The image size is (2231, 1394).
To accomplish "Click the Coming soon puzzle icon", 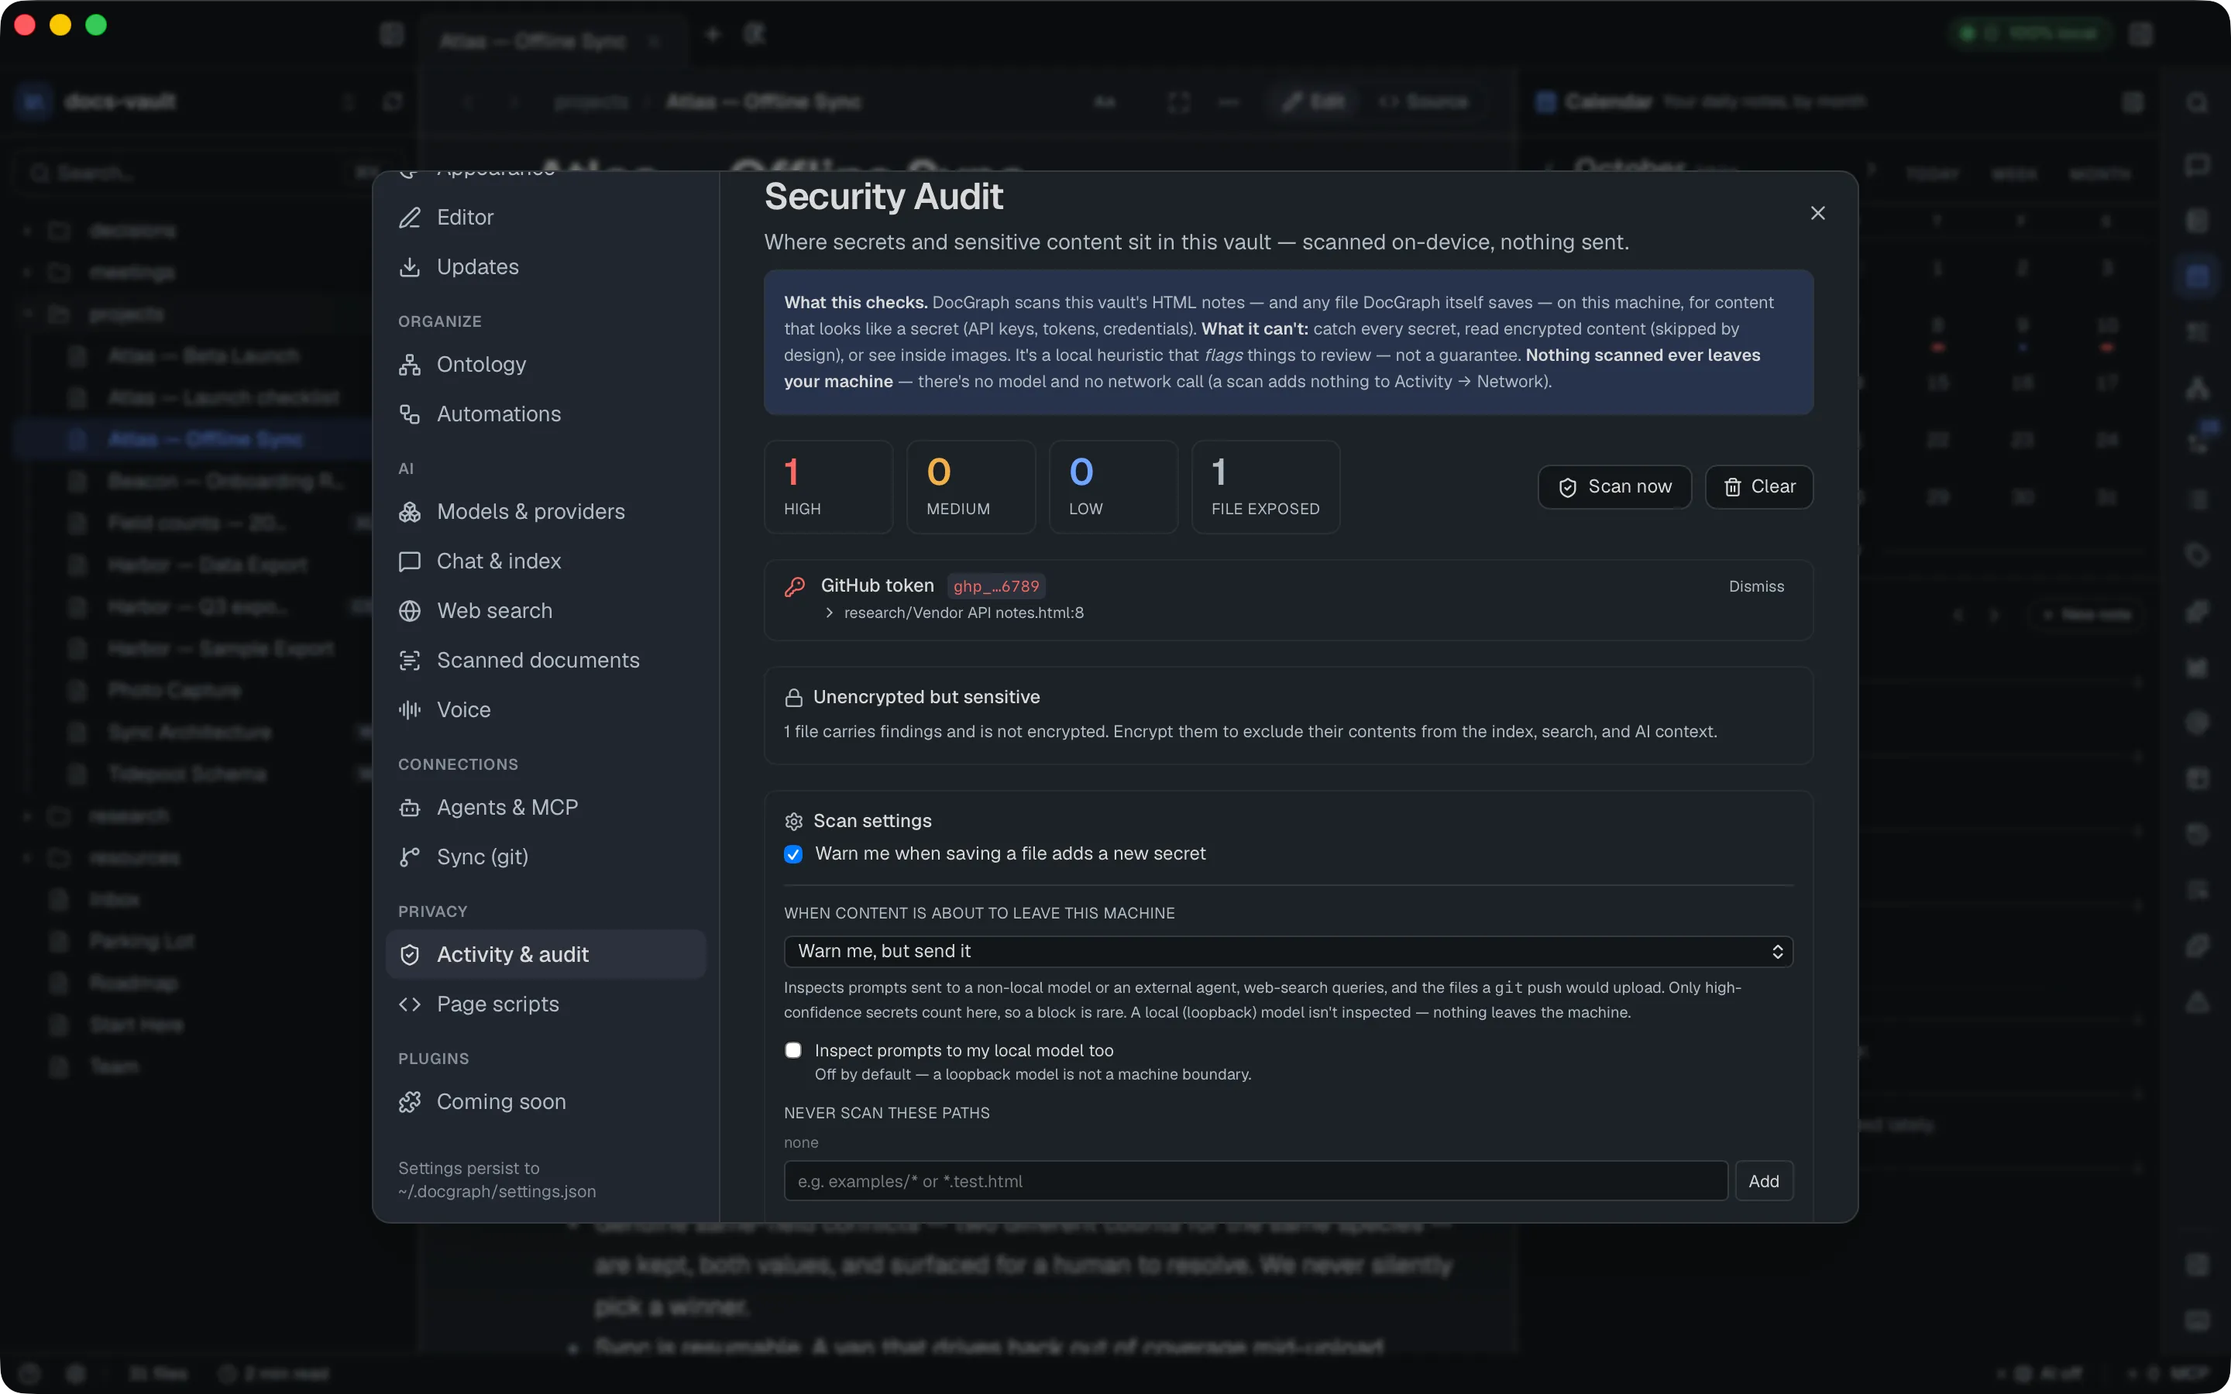I will (409, 1103).
